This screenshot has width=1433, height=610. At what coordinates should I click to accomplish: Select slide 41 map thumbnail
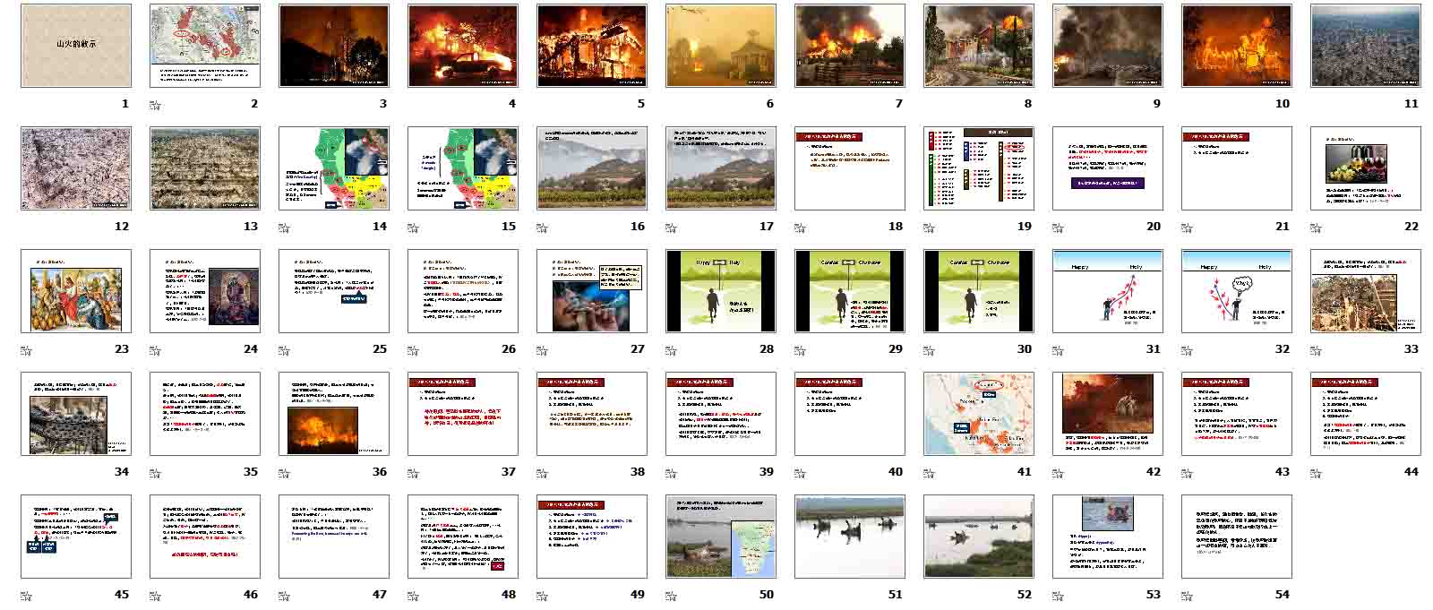[x=979, y=414]
